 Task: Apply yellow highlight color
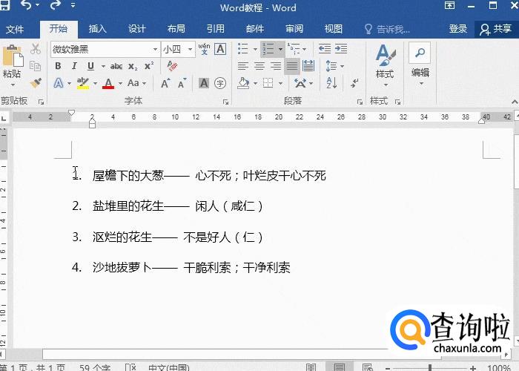(x=83, y=83)
